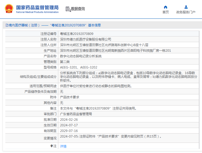
Task: Select registration number value 粤械注准20192070809
Action: tap(77, 34)
